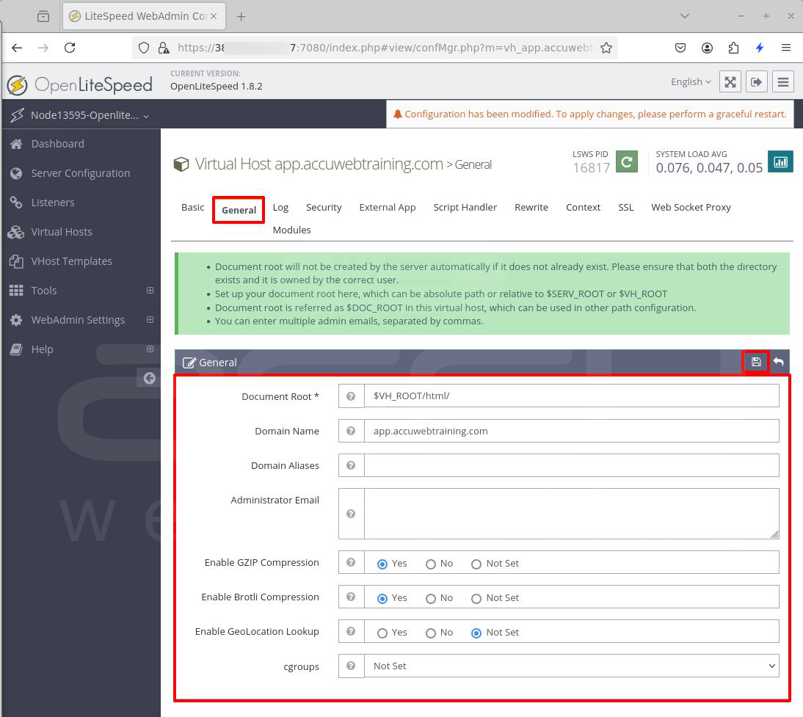Toggle the full screen icon in header

730,82
